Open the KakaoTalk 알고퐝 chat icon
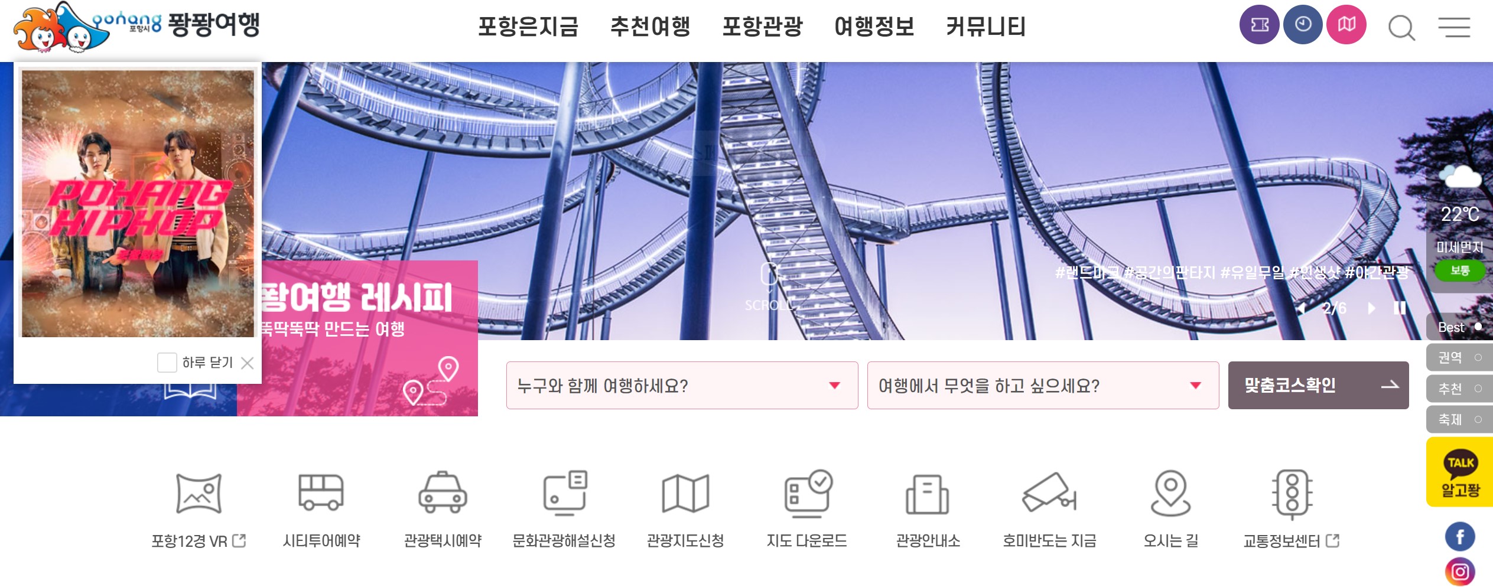Screen dimensions: 1493x587 coord(1460,472)
